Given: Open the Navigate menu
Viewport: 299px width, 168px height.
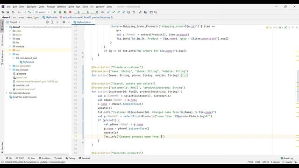Looking at the screenshot, I should pyautogui.click(x=31, y=7).
